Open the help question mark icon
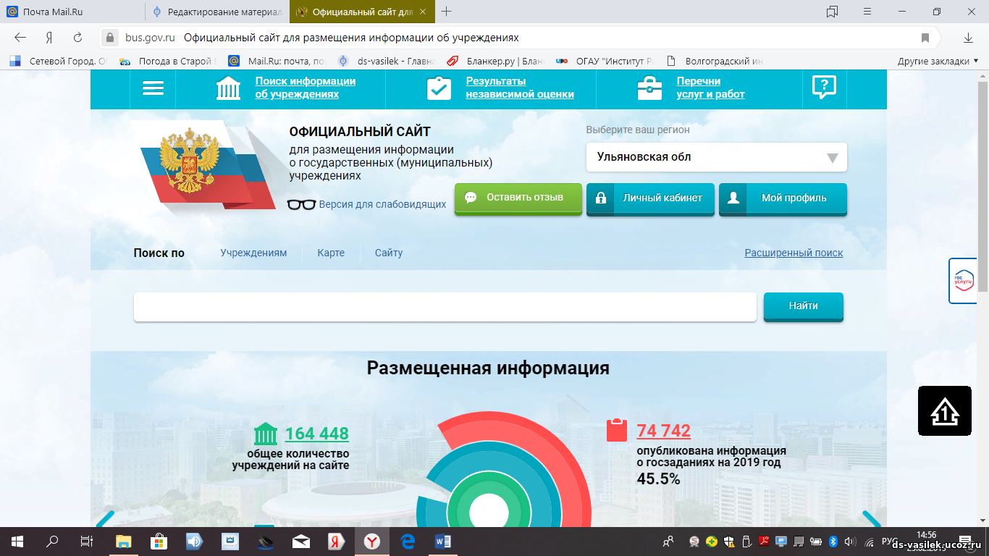Screen dimensions: 989x556 [825, 88]
